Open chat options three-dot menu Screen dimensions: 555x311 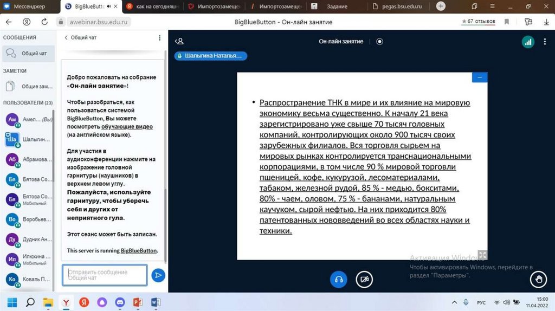point(160,37)
